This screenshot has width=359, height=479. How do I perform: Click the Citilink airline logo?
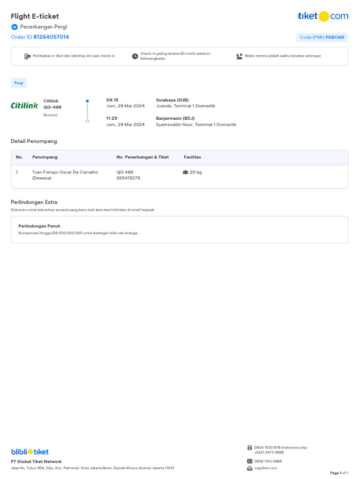tap(24, 106)
